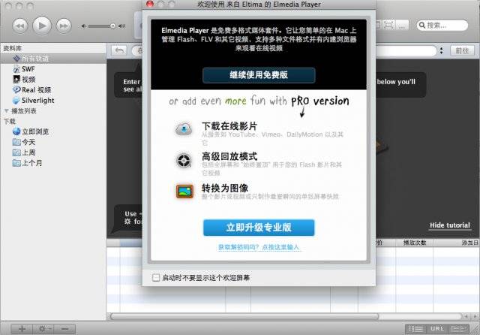This screenshot has width=480, height=335.
Task: Click the add (+) button at the bottom left
Action: pos(22,328)
